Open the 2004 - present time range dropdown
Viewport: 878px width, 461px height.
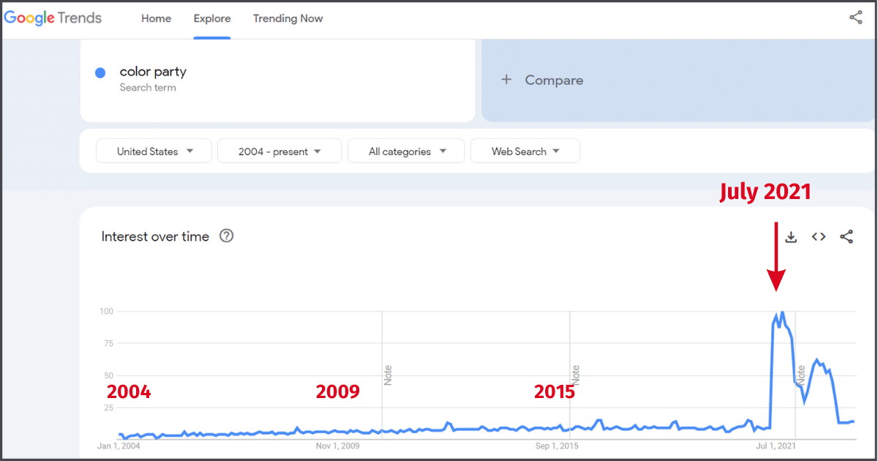279,151
